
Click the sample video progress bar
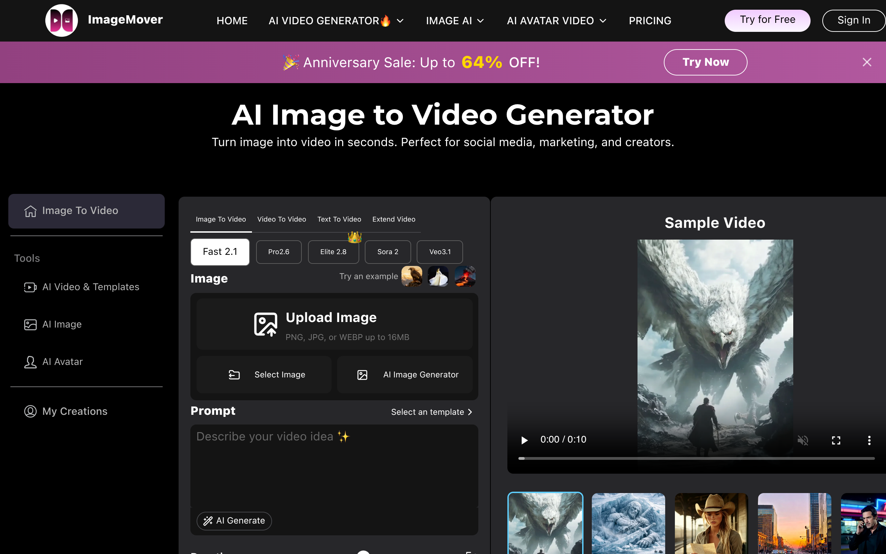coord(696,458)
